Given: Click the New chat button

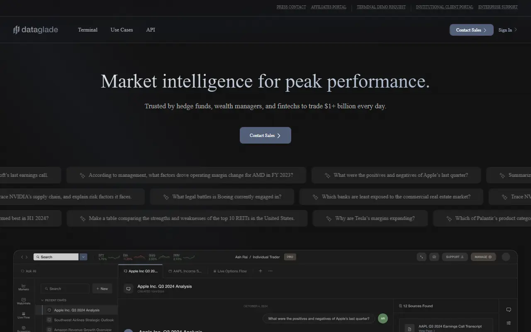Looking at the screenshot, I should pos(102,288).
